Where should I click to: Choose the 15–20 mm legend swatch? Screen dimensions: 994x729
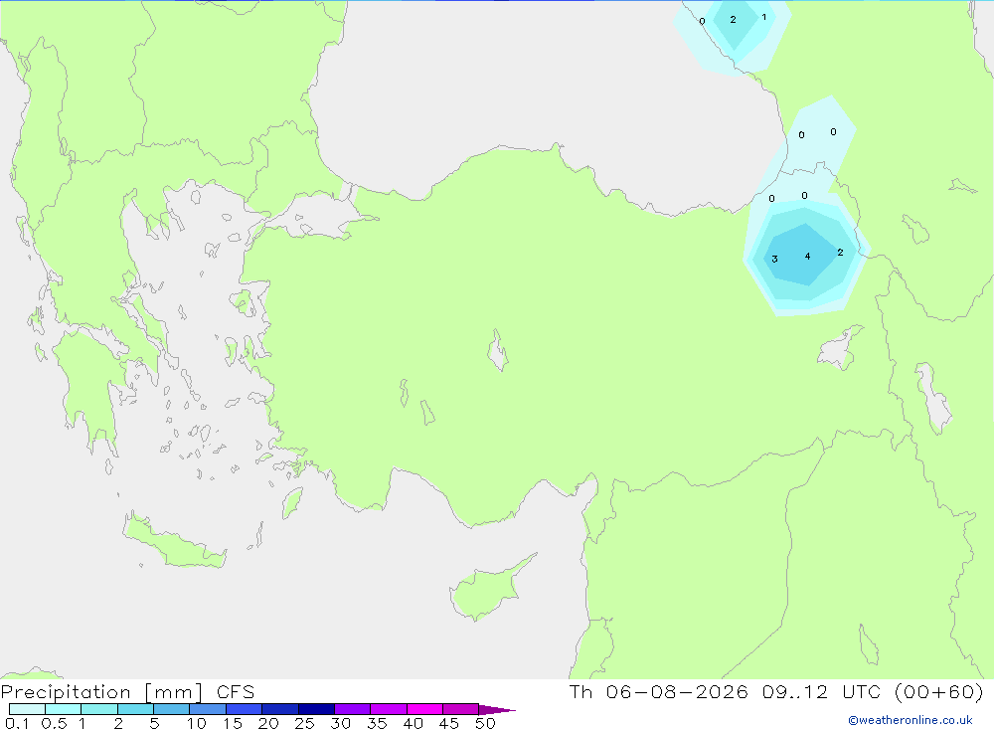tap(244, 709)
